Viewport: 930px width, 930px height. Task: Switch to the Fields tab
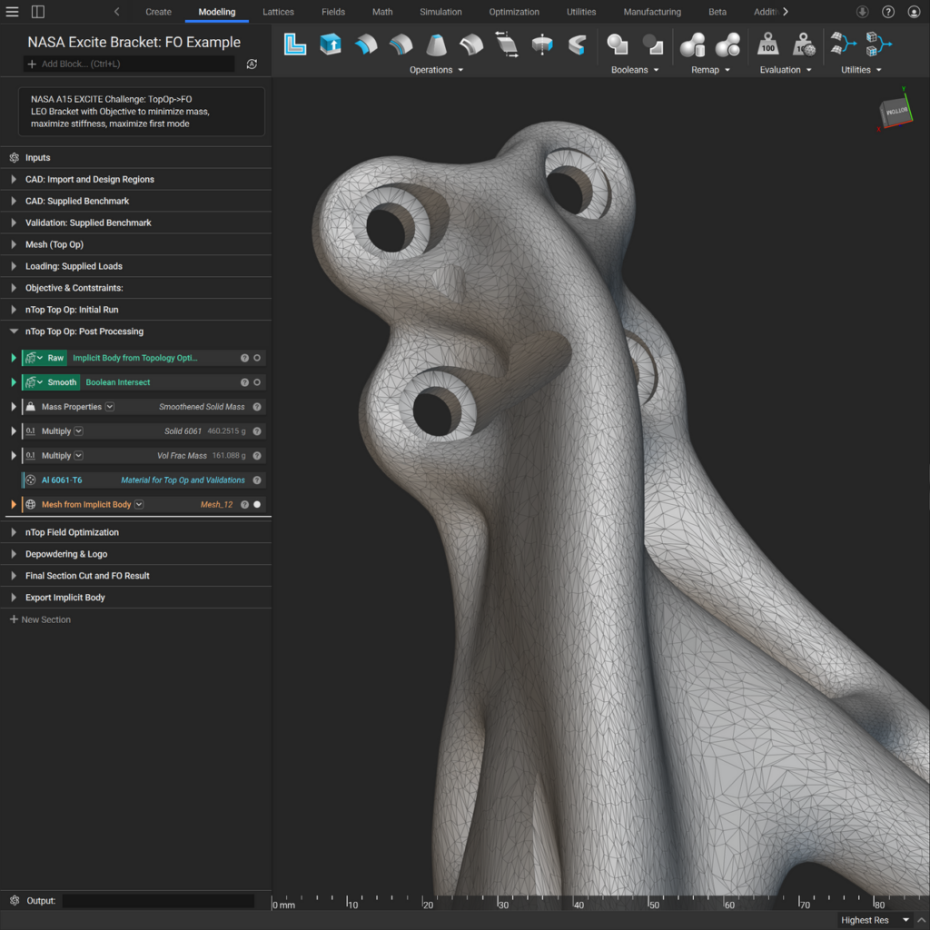[x=333, y=12]
